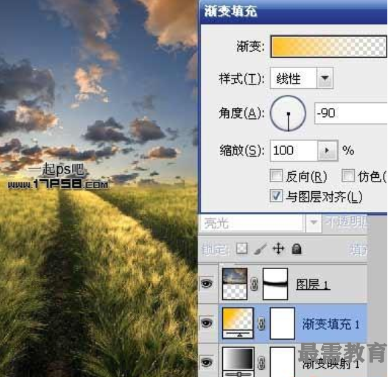Hide the 图层 1 layer
391x377 pixels.
(x=207, y=284)
